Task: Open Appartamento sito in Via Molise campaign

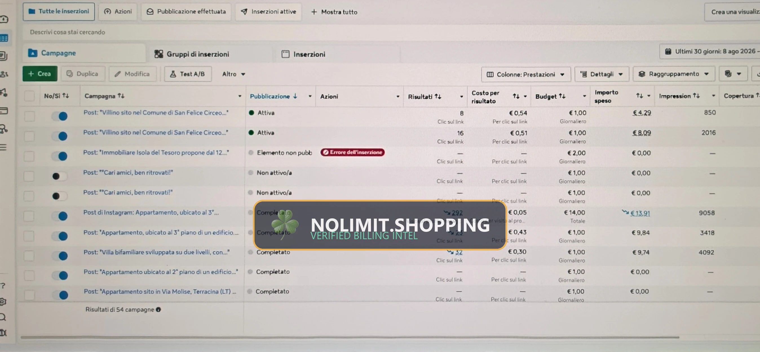Action: [x=160, y=291]
